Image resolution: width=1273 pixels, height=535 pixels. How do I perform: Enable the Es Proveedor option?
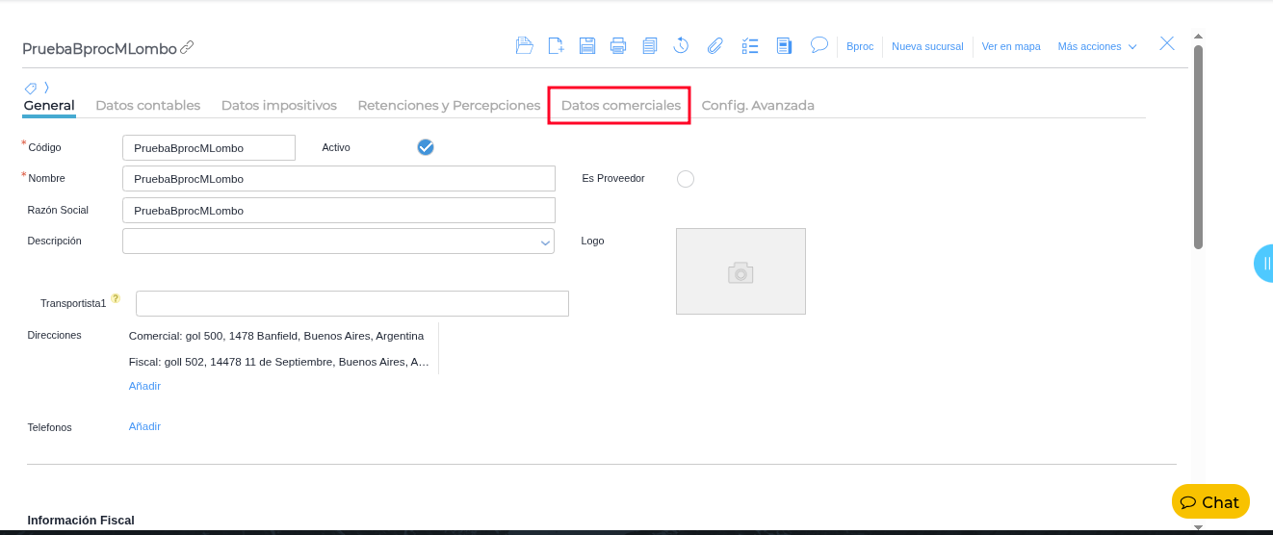coord(686,179)
